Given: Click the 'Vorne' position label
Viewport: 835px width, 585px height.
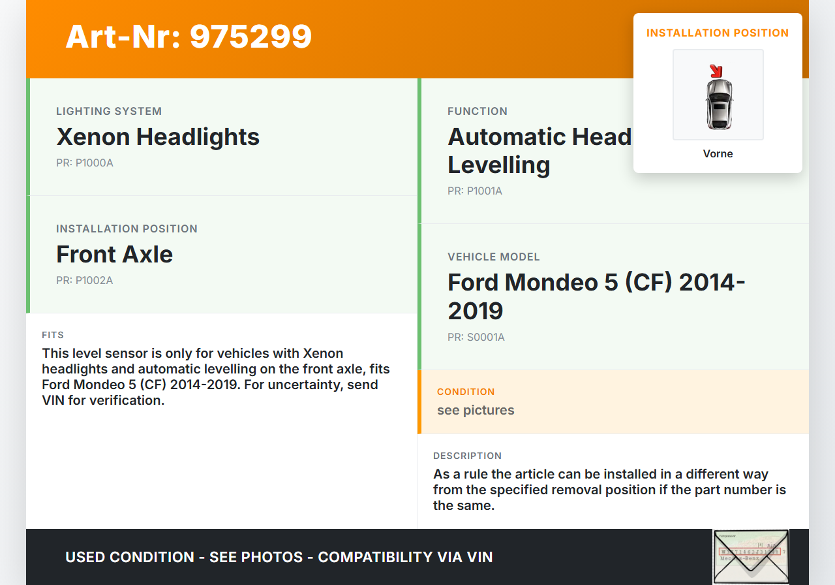Looking at the screenshot, I should click(718, 153).
